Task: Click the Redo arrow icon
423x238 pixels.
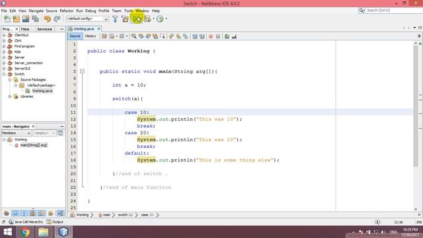Action: click(x=57, y=19)
